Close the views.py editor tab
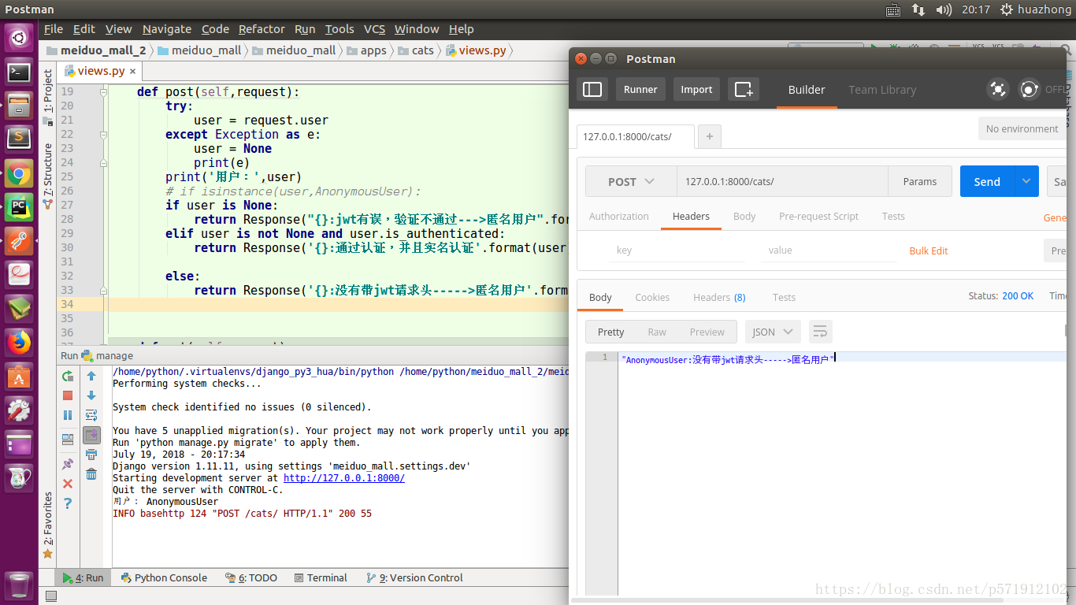 [x=132, y=72]
